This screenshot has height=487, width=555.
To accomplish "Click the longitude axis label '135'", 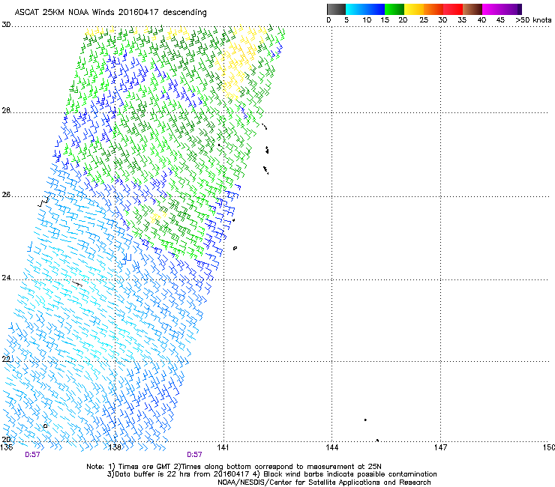I will point(7,447).
